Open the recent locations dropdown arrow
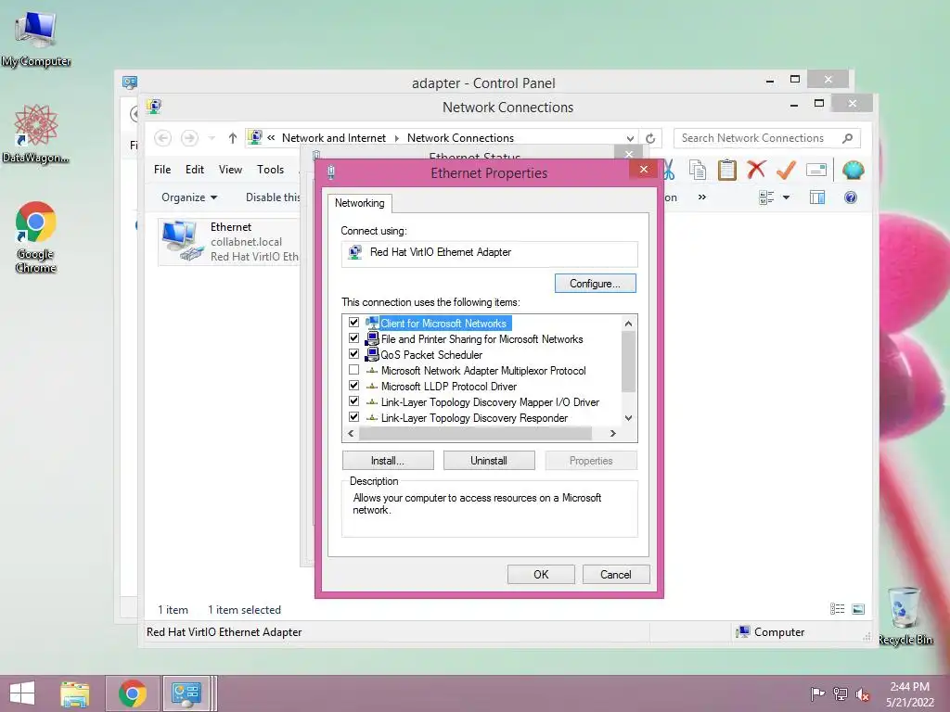The image size is (950, 712). click(x=212, y=139)
